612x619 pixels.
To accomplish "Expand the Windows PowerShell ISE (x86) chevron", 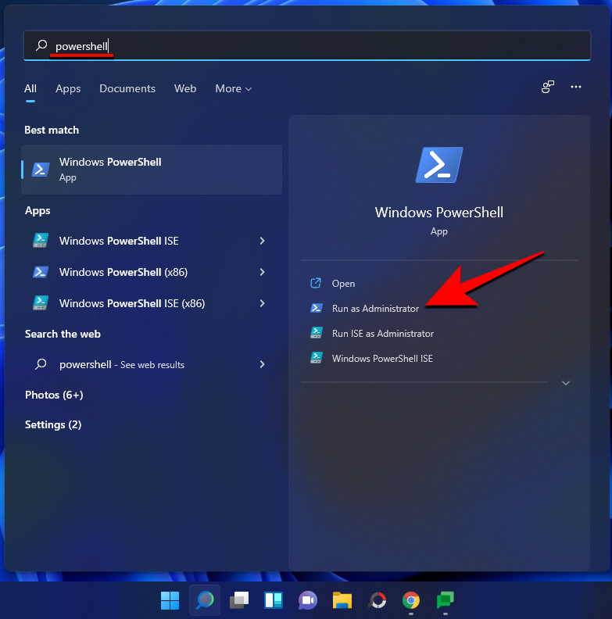I will click(x=262, y=303).
